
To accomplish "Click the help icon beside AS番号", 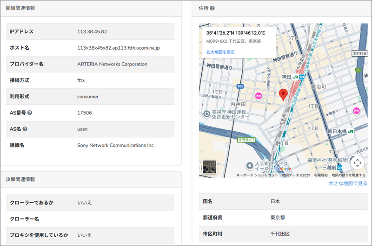I will (x=30, y=113).
